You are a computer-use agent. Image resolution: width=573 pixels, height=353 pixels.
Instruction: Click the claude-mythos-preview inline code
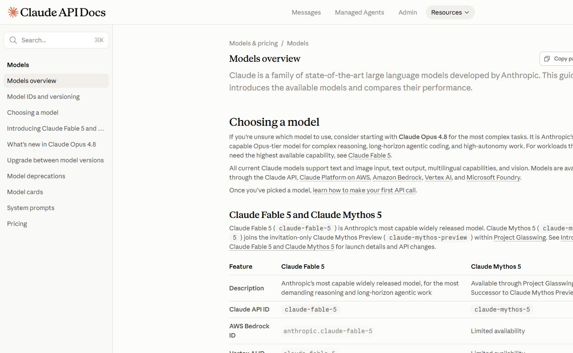(x=428, y=237)
